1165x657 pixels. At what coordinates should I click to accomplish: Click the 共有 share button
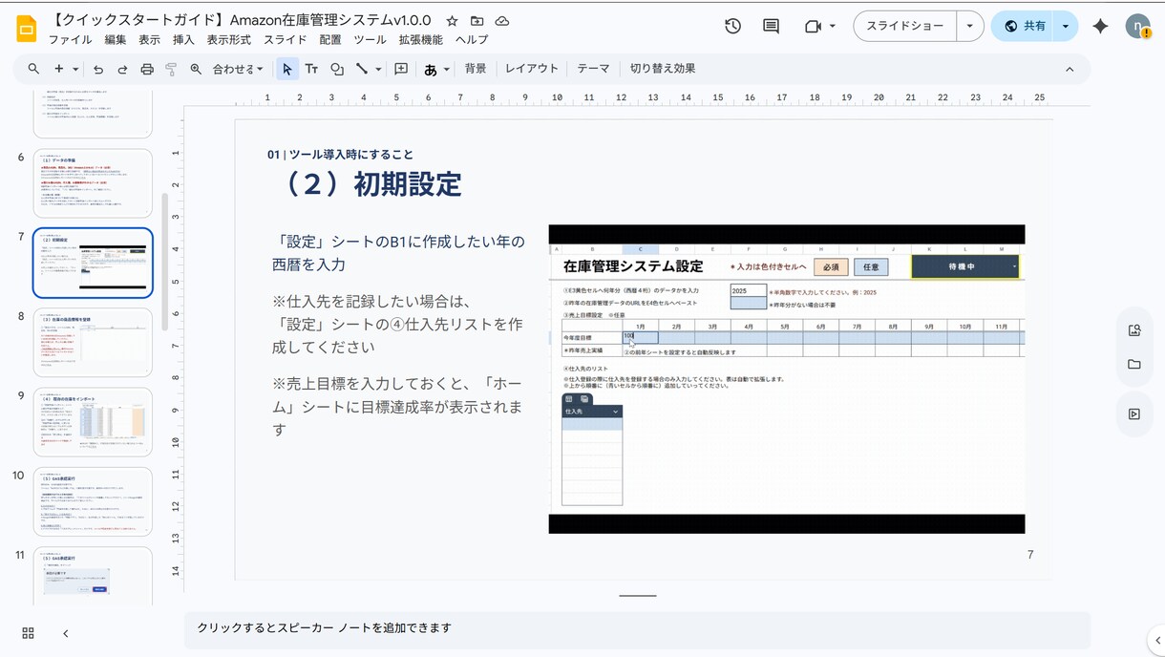pyautogui.click(x=1024, y=27)
